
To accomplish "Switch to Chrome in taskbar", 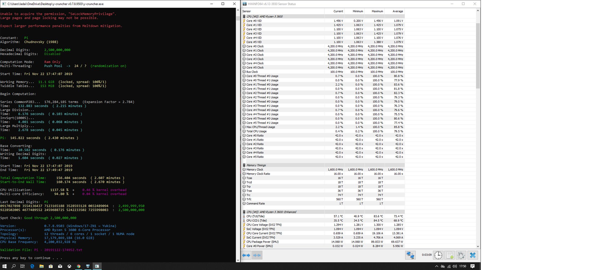I will click(x=78, y=266).
